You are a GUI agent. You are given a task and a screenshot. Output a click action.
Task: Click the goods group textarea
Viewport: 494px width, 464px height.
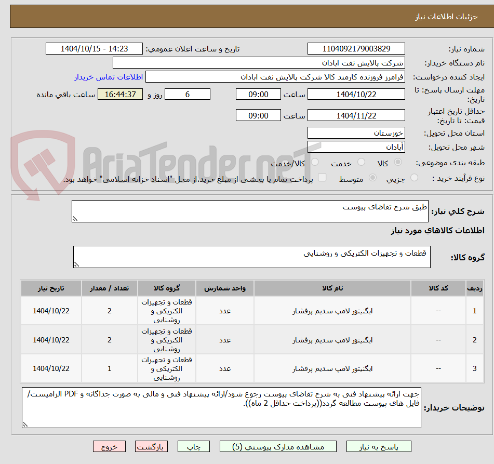click(252, 257)
